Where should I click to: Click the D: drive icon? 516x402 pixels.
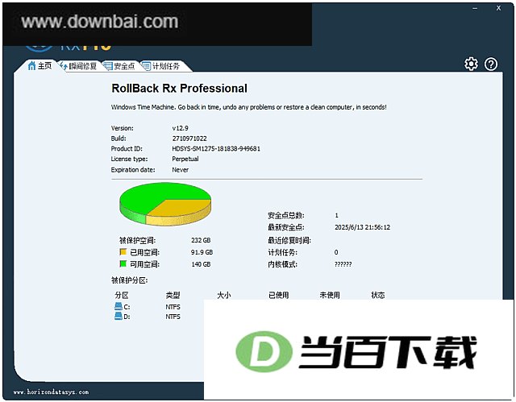(x=119, y=317)
